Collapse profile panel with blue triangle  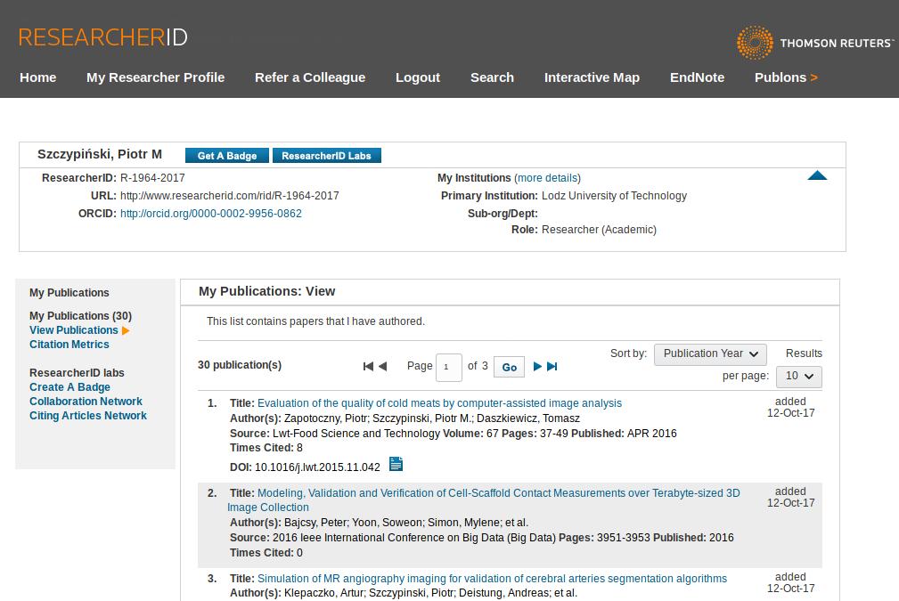(x=817, y=175)
